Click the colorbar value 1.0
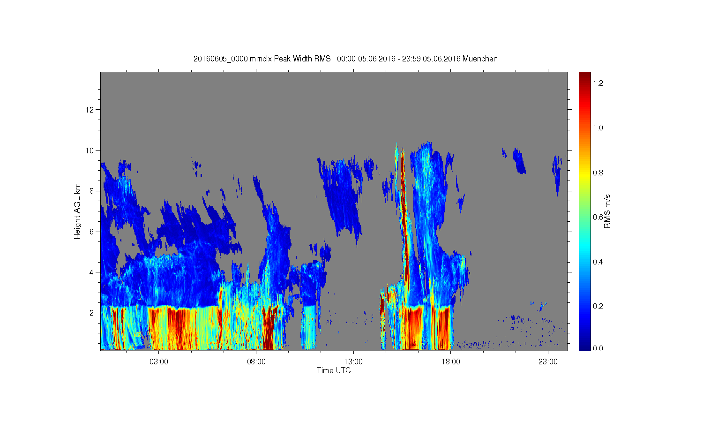The height and width of the screenshot is (422, 703). (598, 128)
